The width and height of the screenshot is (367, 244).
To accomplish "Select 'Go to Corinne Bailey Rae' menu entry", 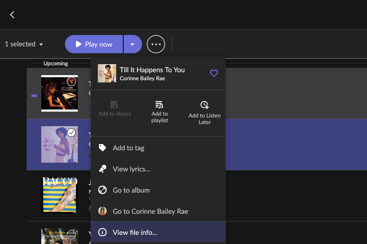I will point(150,211).
